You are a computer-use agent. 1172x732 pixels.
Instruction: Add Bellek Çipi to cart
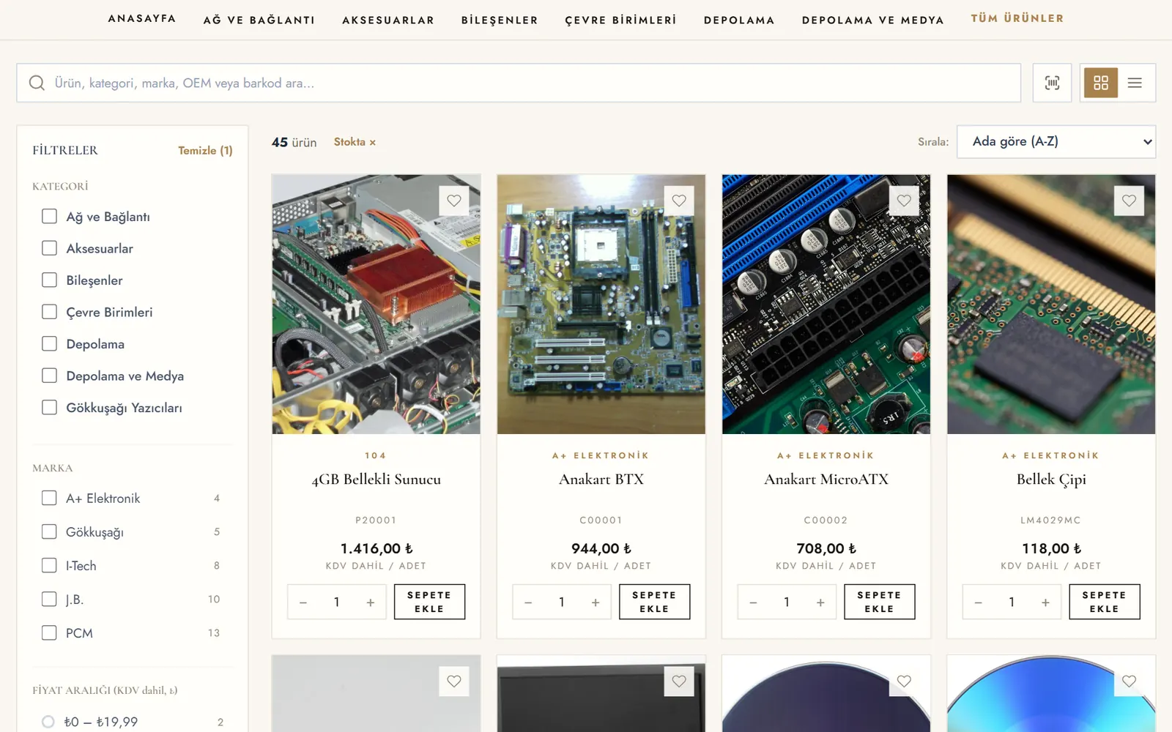1105,602
